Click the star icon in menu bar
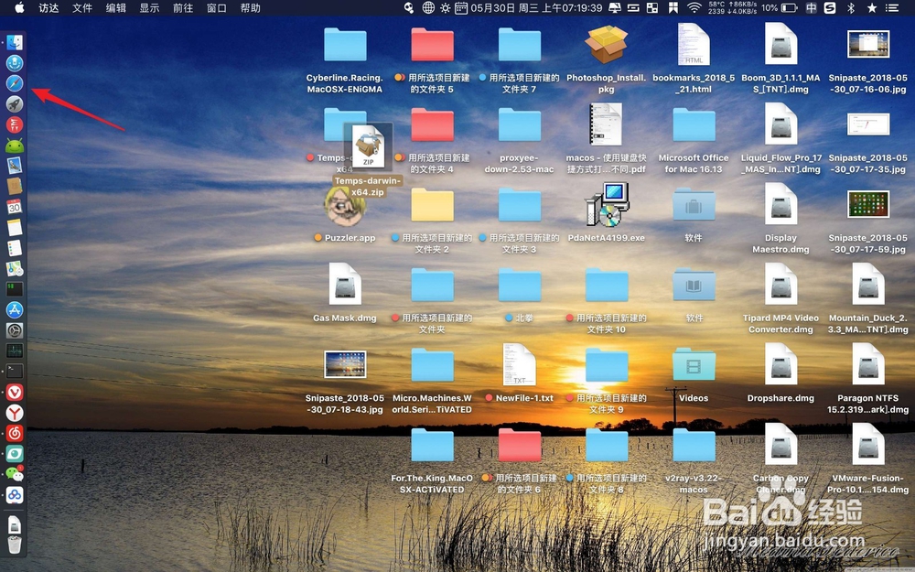 (x=872, y=7)
